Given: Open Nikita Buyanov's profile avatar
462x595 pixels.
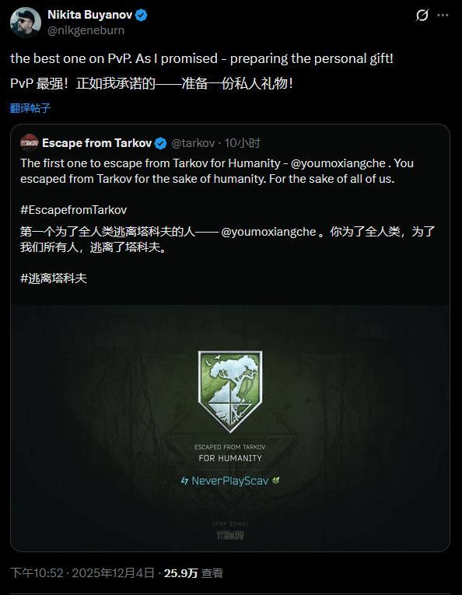Looking at the screenshot, I should click(26, 23).
